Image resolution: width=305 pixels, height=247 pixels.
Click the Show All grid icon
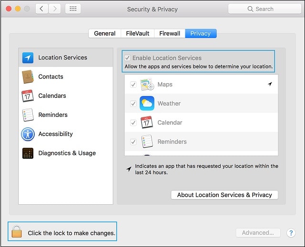(x=72, y=9)
